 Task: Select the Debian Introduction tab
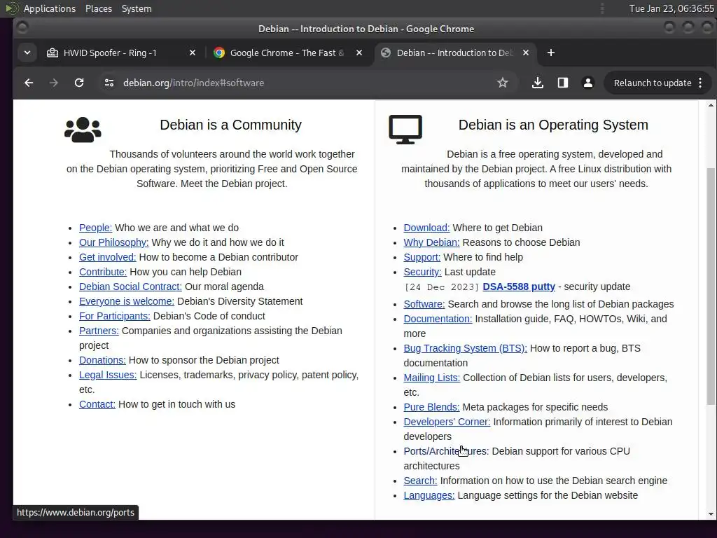pos(455,53)
